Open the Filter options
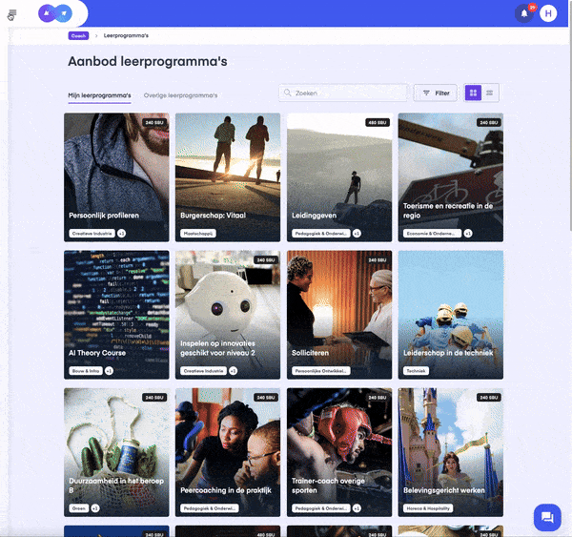Screen dimensions: 572x537 tap(436, 93)
